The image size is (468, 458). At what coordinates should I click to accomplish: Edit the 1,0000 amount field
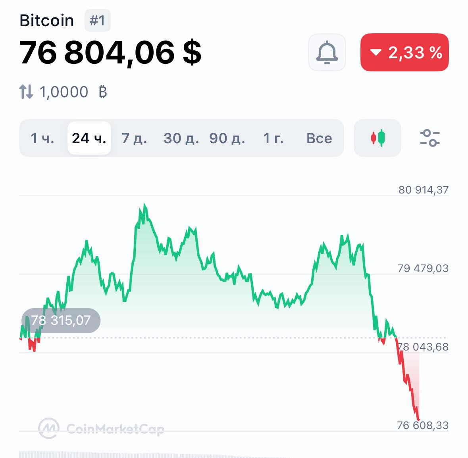point(64,92)
